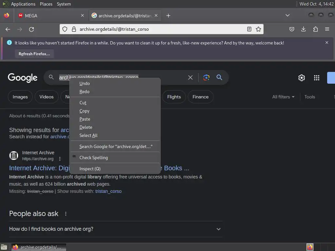Clear the Google search box text
This screenshot has width=335, height=251.
coord(190,77)
